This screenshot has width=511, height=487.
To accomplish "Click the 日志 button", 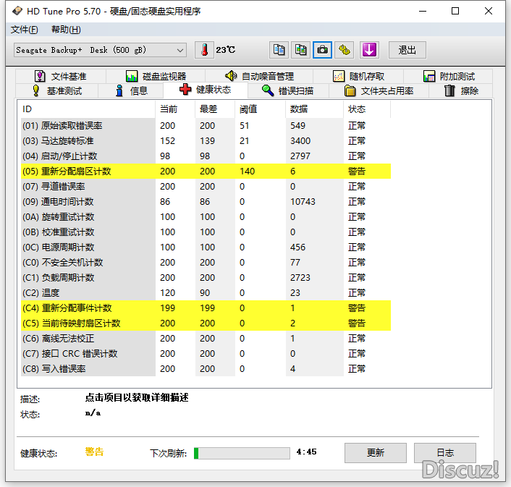I will (x=444, y=453).
